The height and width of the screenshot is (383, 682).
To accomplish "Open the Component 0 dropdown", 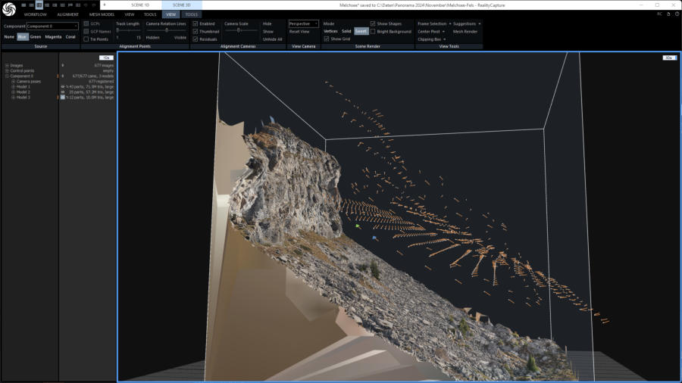I will click(x=52, y=26).
